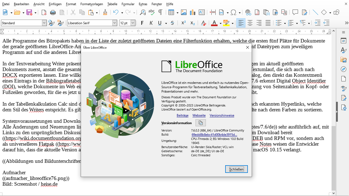Expand the insert table dropdown arrow
Image resolution: width=349 pixels, height=196 pixels.
pyautogui.click(x=177, y=13)
